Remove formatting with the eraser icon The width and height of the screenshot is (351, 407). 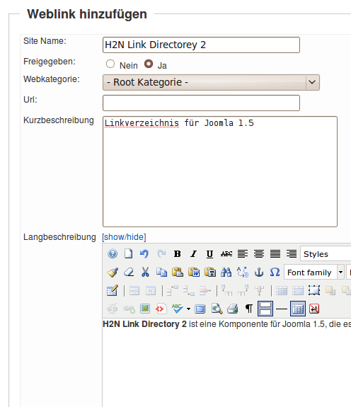(129, 273)
